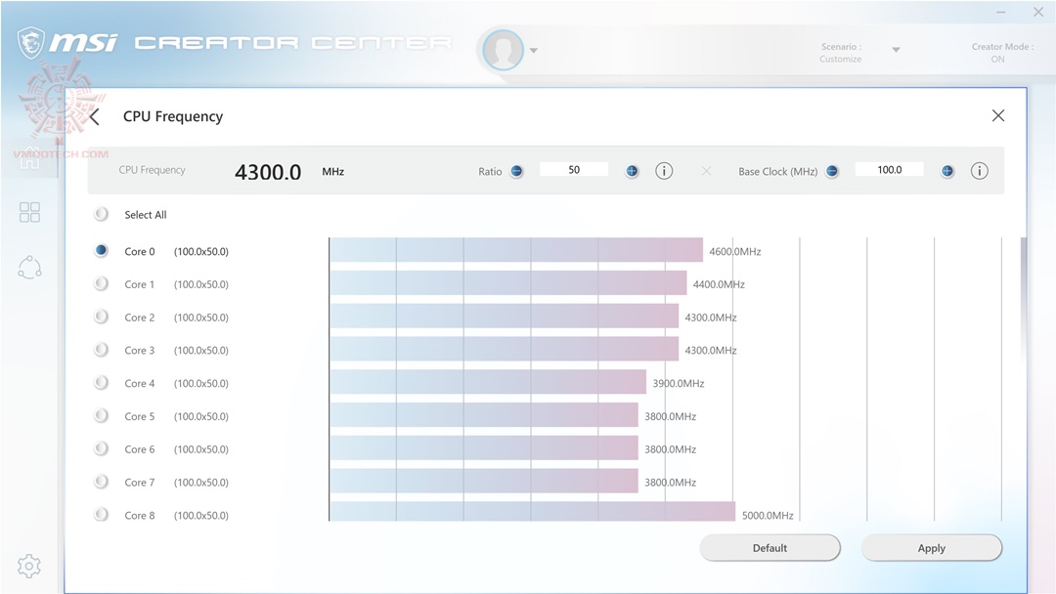This screenshot has height=594, width=1056.
Task: Open the home icon in the sidebar
Action: point(29,157)
